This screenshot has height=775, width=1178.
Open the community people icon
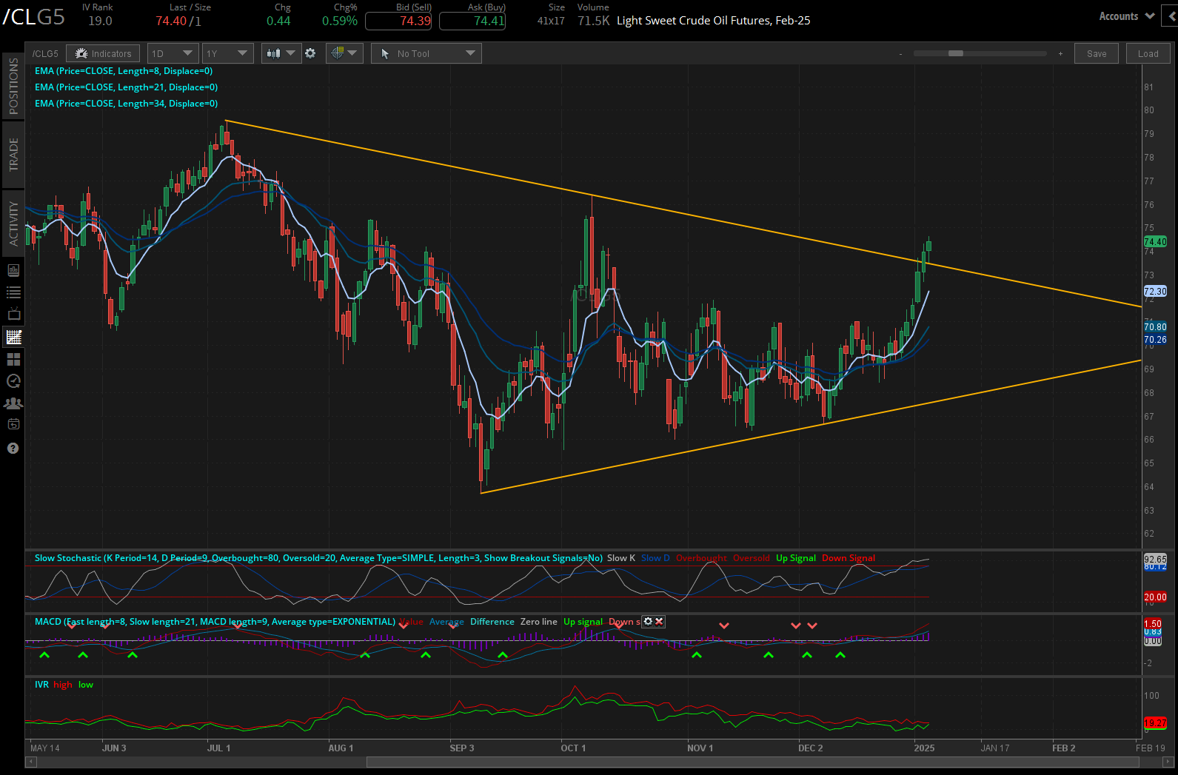click(13, 403)
